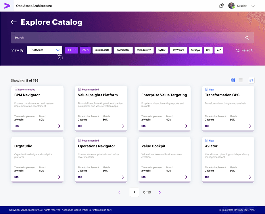Click the New badge on Transformation GPS
The image size is (265, 214).
tap(210, 89)
